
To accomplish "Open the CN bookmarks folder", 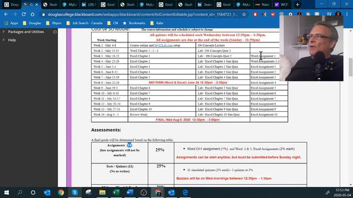I will pyautogui.click(x=113, y=23).
